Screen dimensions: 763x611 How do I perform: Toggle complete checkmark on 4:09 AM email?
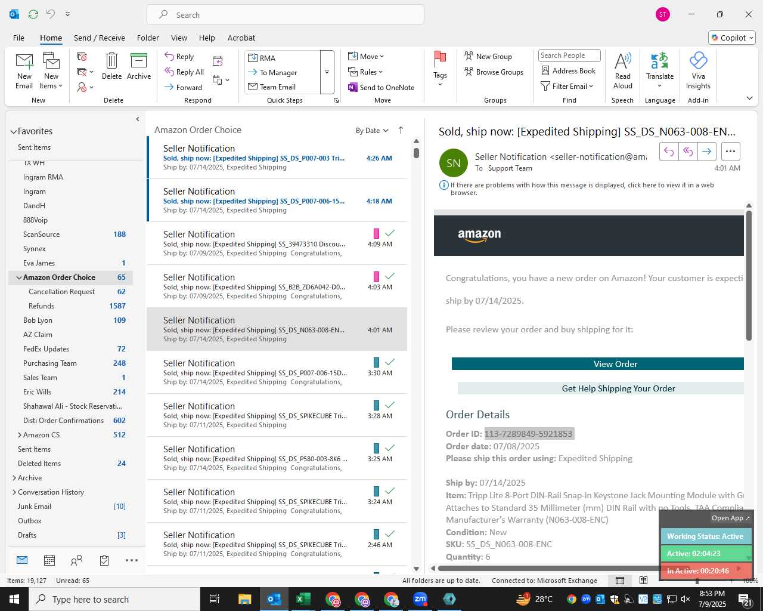click(x=390, y=233)
